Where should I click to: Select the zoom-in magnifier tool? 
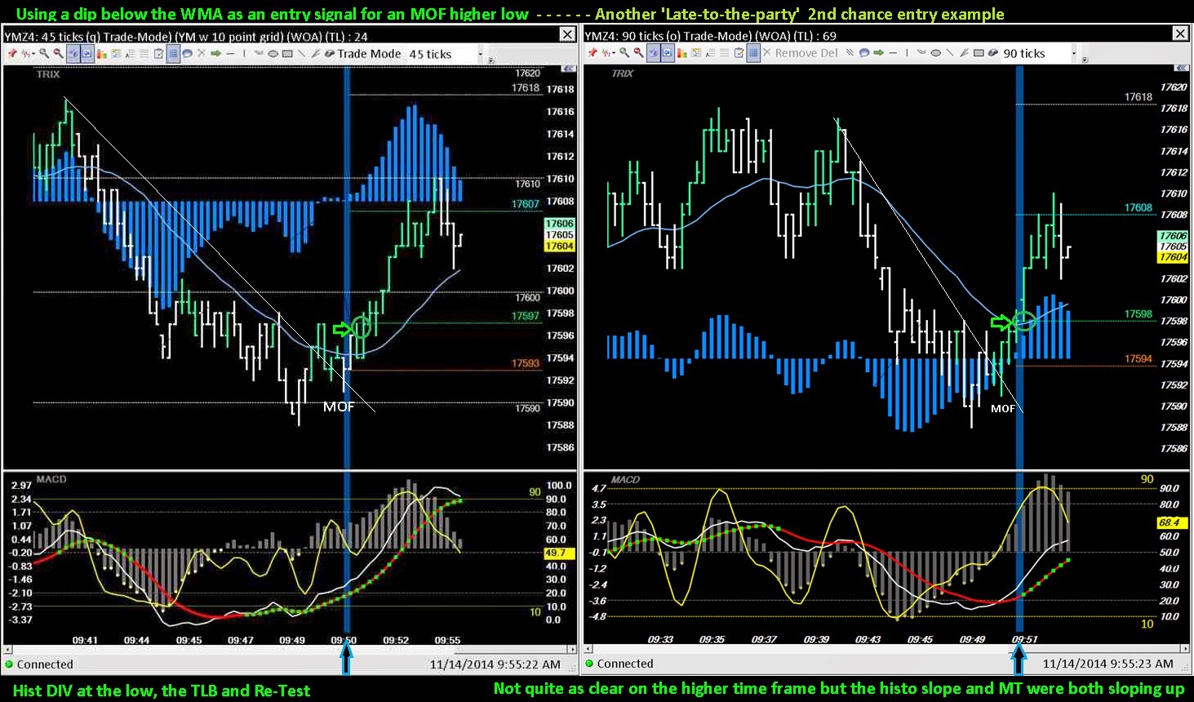coord(43,54)
